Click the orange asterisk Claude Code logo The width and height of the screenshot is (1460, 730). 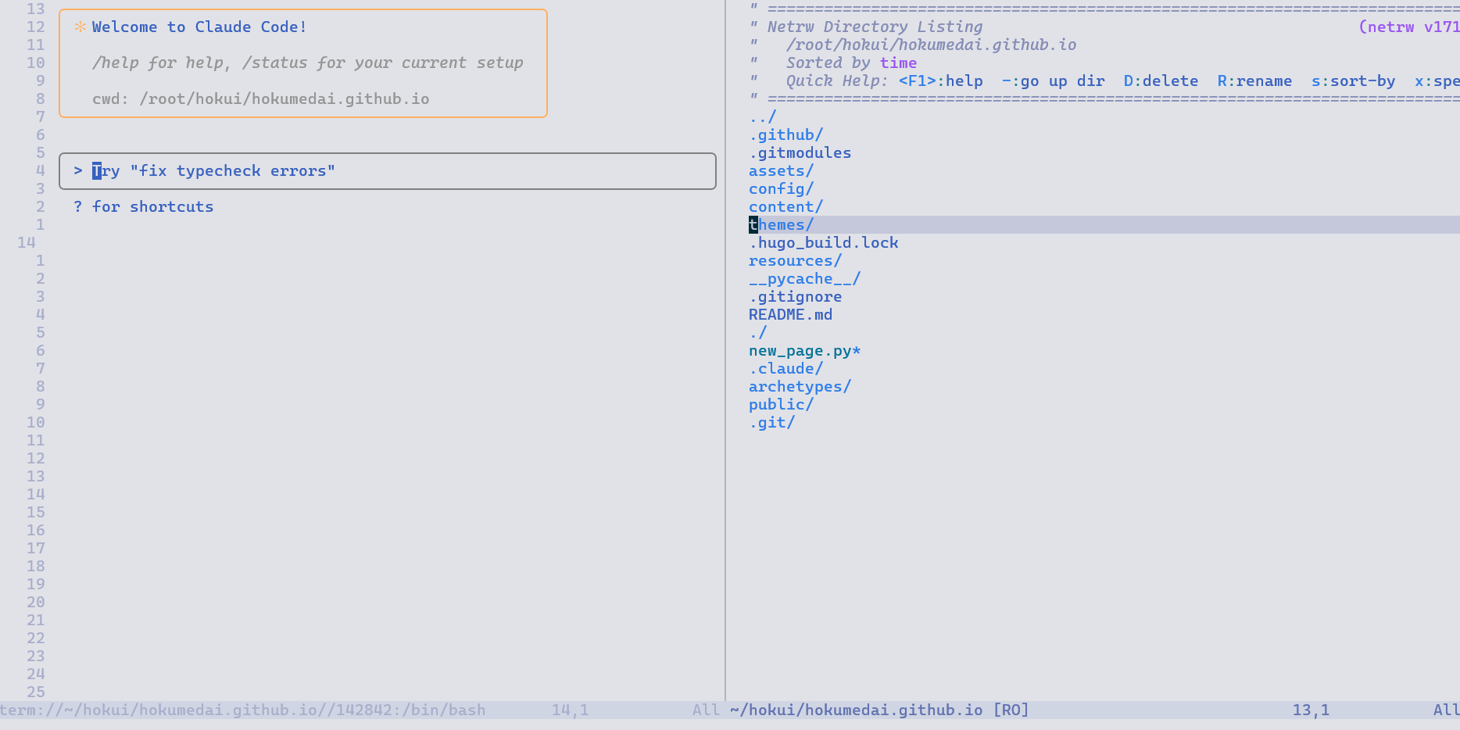tap(80, 27)
